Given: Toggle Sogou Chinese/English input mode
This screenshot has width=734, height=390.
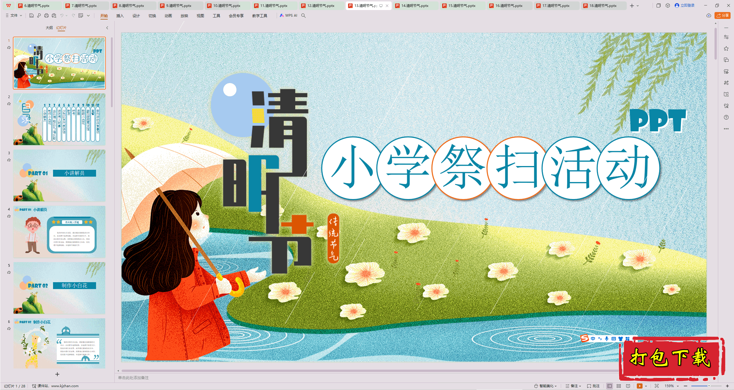Looking at the screenshot, I should tap(593, 339).
